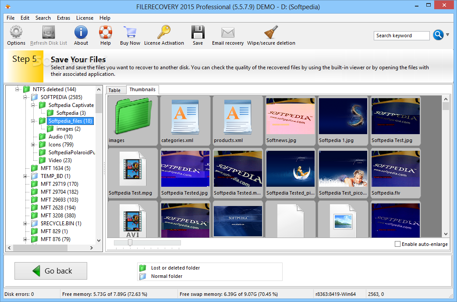Select MFT 29704 (182) folder
The height and width of the screenshot is (302, 457).
[x=60, y=192]
